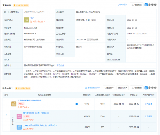The image size is (160, 135).
Task: Click 大股东 tag under 上海赛创机器人科技
Action: coord(21,104)
